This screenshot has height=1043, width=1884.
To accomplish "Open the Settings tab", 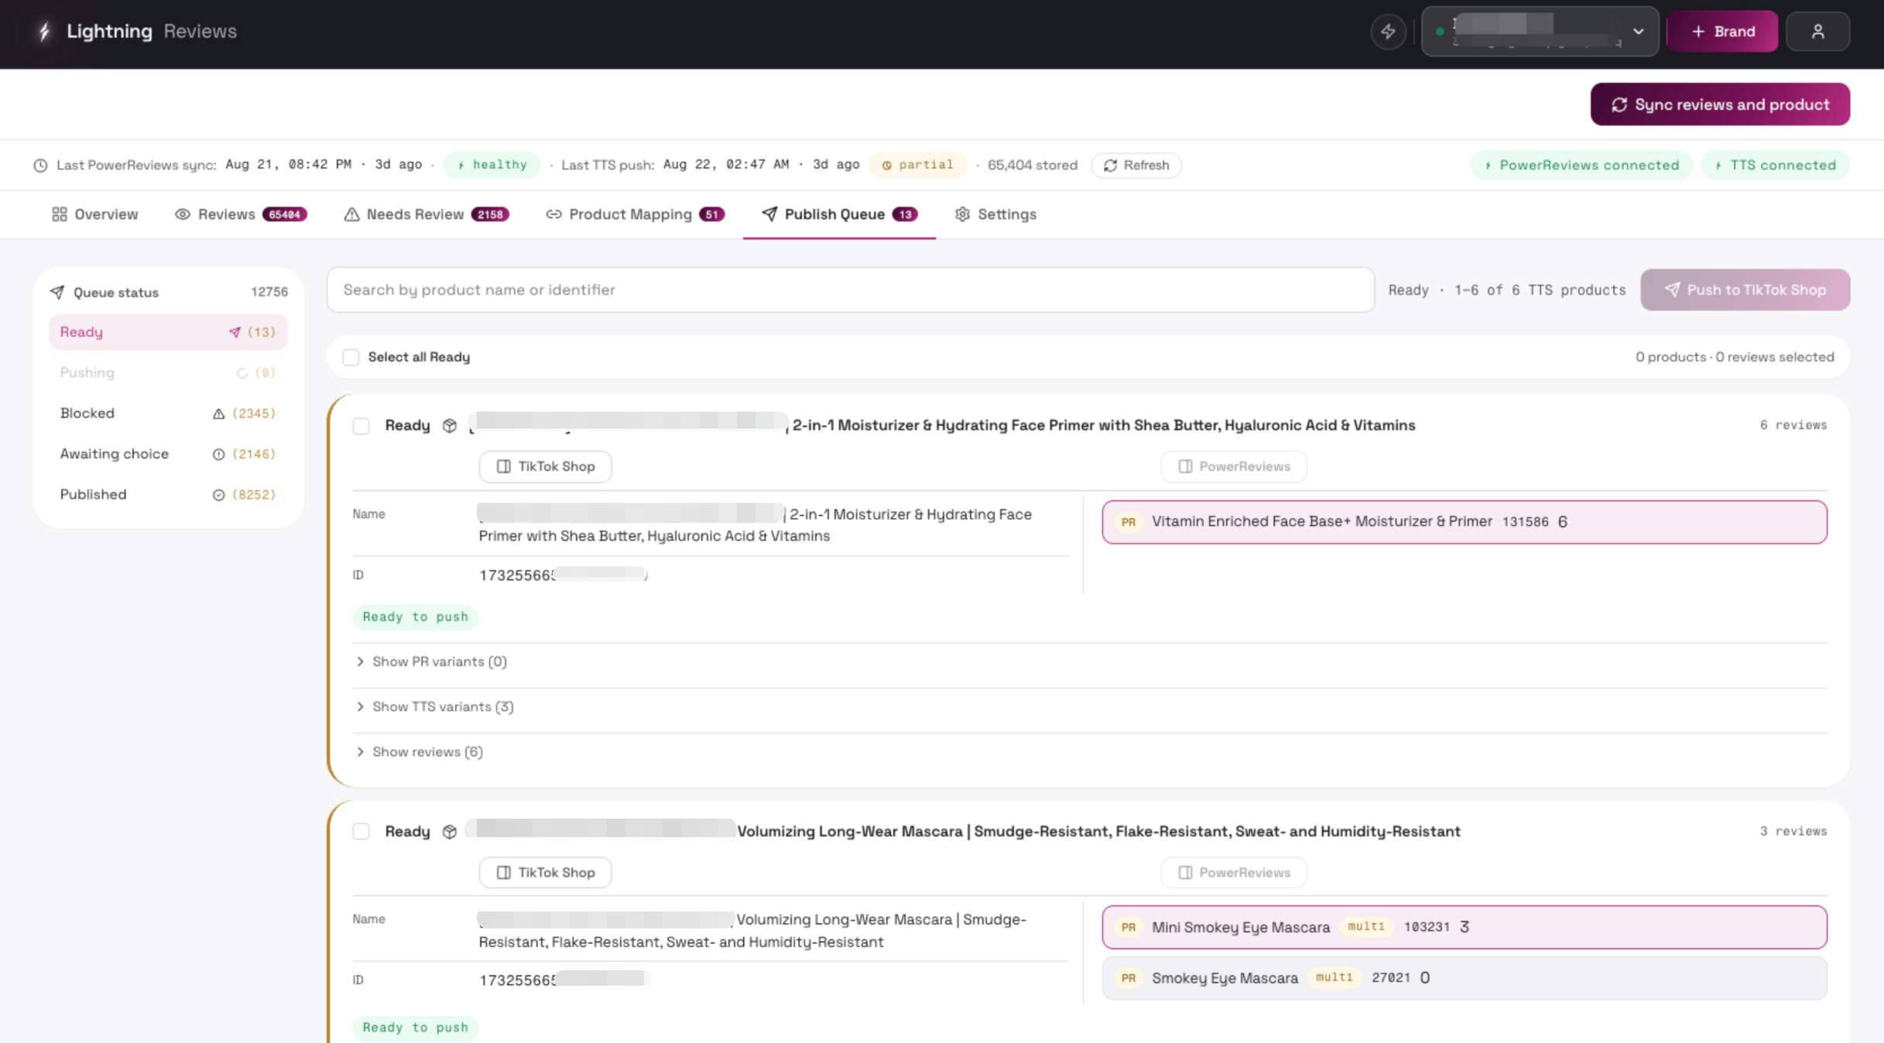I will pyautogui.click(x=995, y=214).
